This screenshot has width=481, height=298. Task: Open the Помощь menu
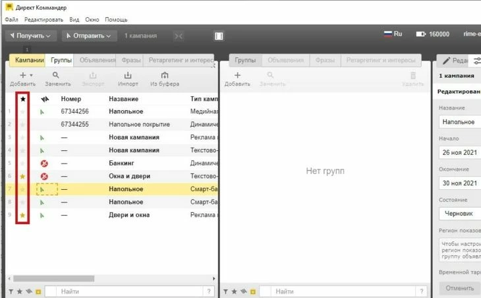(x=116, y=20)
